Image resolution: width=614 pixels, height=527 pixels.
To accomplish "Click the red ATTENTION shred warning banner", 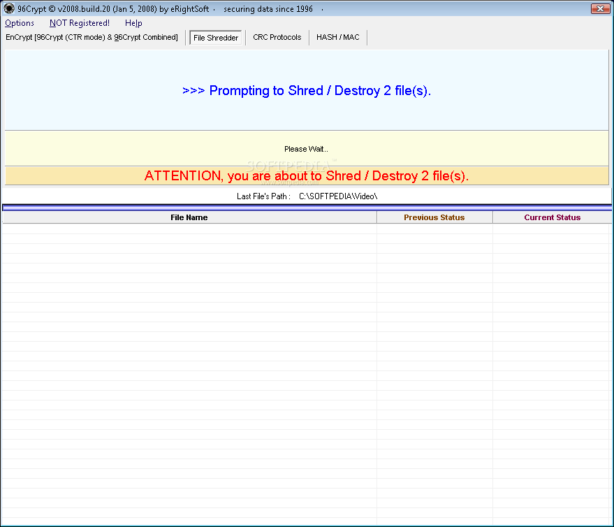I will (x=307, y=176).
